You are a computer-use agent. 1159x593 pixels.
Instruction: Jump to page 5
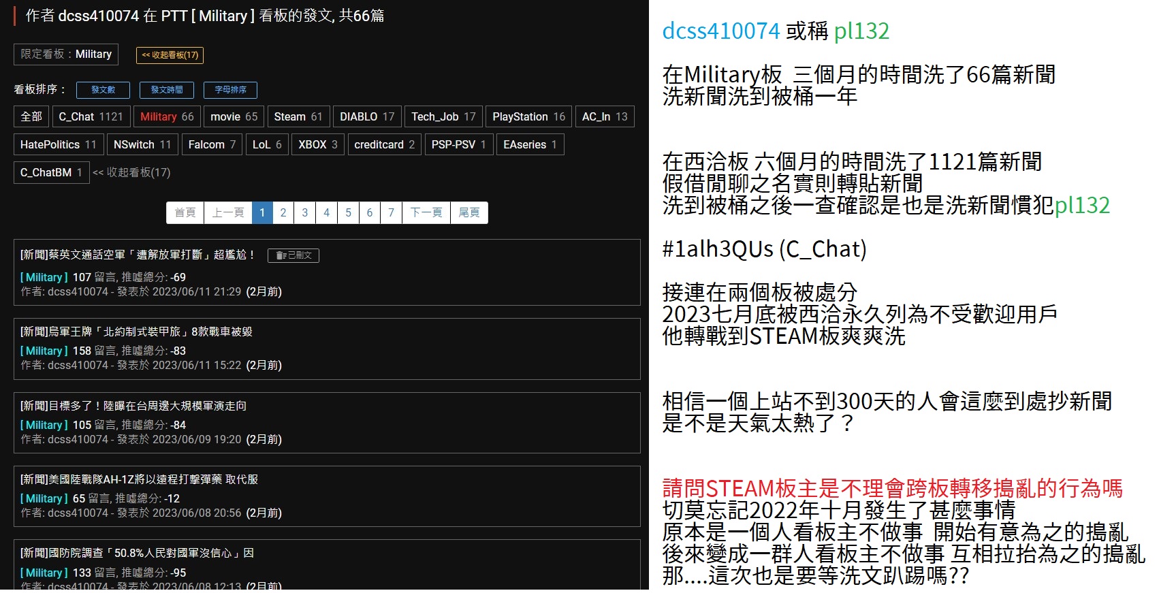pyautogui.click(x=348, y=212)
